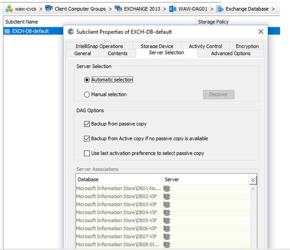Click server icon for DB03-VIP row
The image size is (290, 250).
167,205
